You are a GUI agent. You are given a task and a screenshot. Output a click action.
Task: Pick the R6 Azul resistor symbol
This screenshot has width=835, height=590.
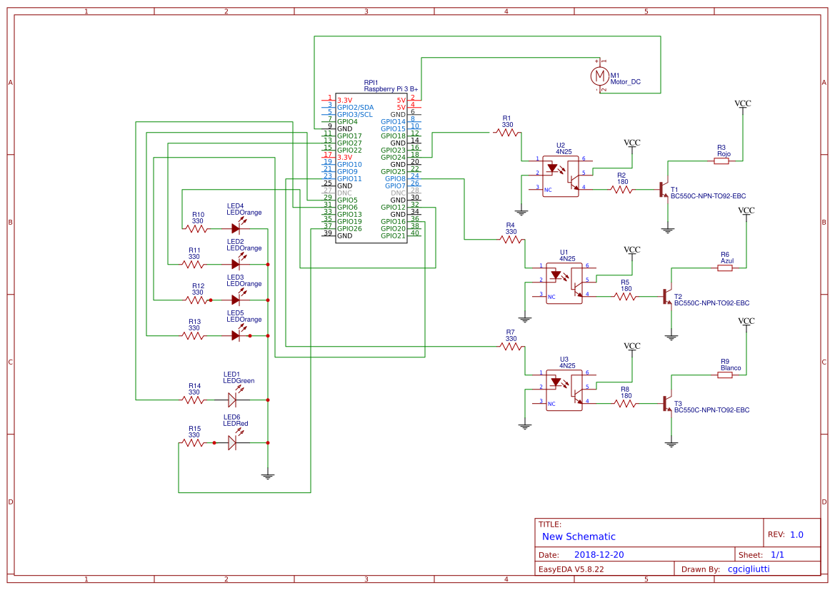pyautogui.click(x=725, y=268)
